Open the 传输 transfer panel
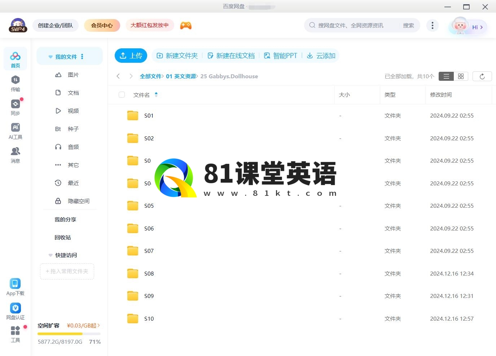Screen dimensions: 496x356 click(x=15, y=83)
